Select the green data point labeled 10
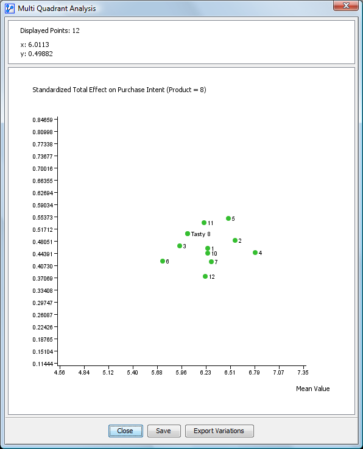This screenshot has height=449, width=363. [208, 253]
